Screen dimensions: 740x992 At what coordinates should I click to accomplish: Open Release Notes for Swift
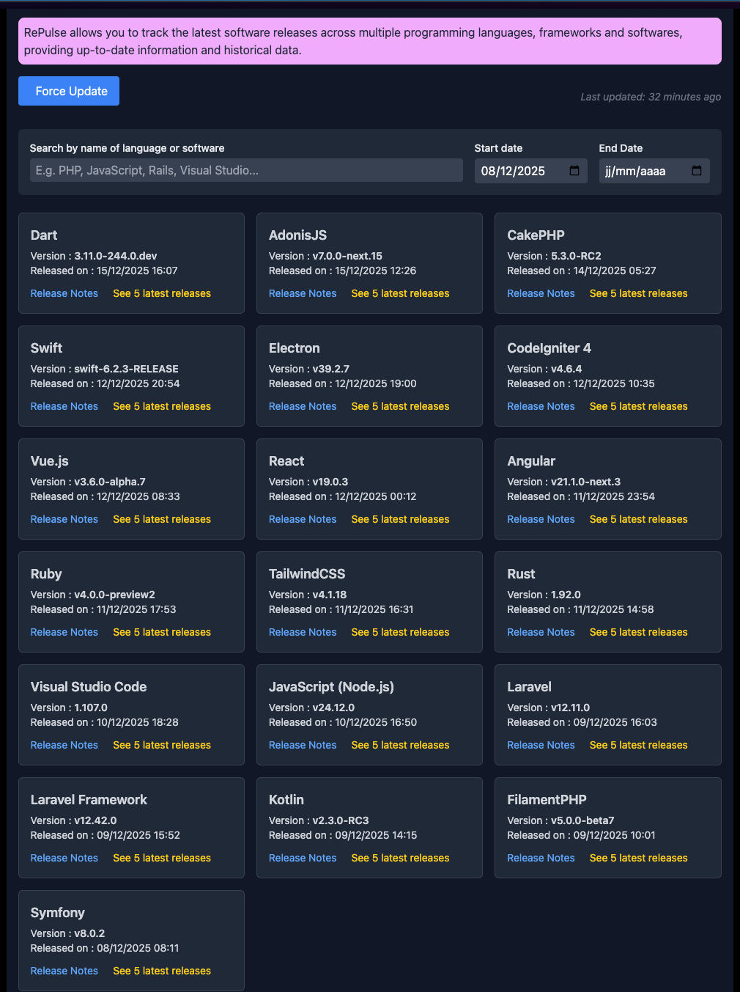pyautogui.click(x=64, y=406)
